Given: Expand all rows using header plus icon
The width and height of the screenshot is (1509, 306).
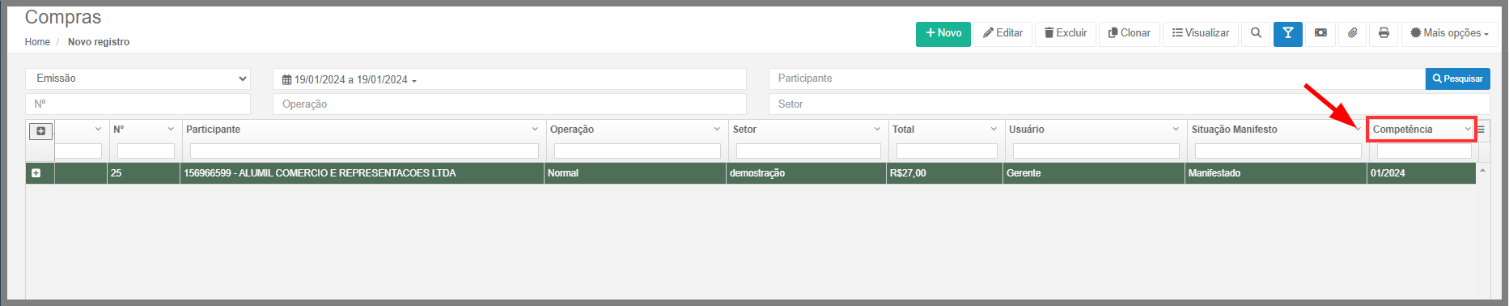Looking at the screenshot, I should tap(40, 130).
